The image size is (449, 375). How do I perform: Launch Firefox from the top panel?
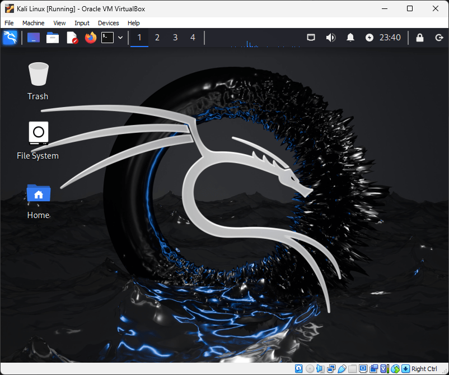point(91,38)
